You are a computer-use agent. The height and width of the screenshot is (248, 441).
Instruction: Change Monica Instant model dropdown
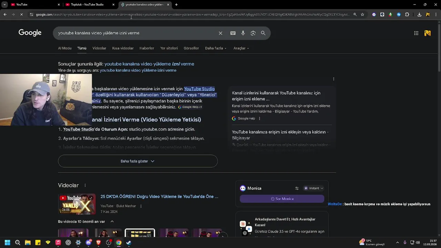[x=314, y=188]
